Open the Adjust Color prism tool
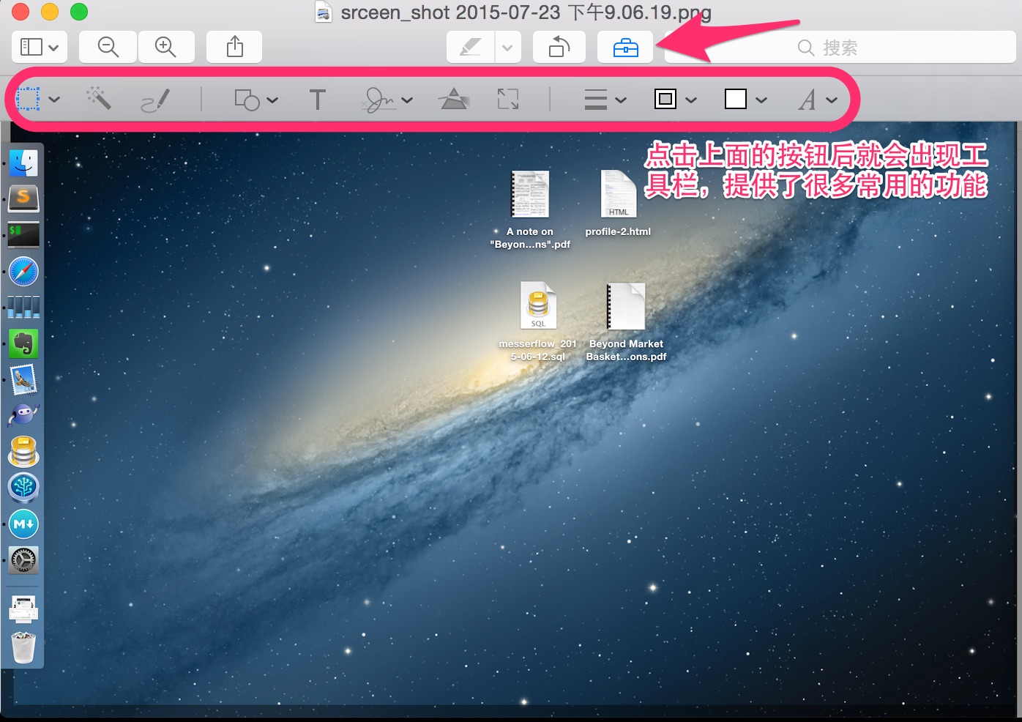Image resolution: width=1022 pixels, height=722 pixels. [454, 99]
